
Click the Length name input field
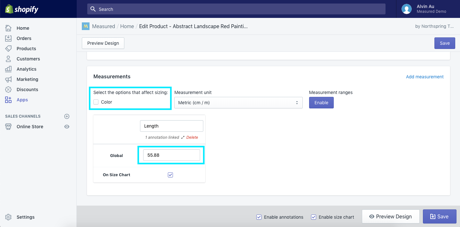[x=172, y=126]
